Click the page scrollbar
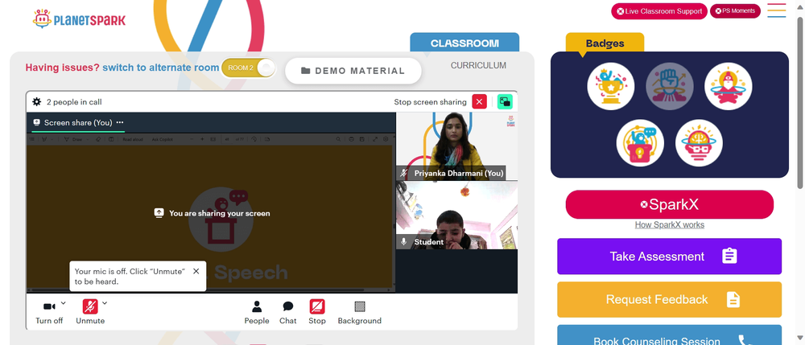This screenshot has width=805, height=345. point(800,102)
